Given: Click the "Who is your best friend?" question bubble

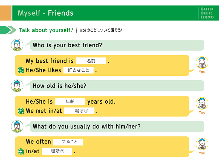Looking at the screenshot, I should coord(117,45).
